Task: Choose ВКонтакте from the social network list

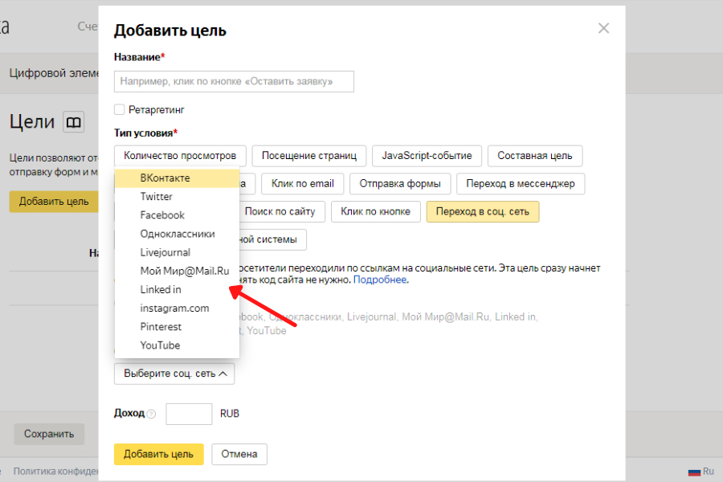Action: pyautogui.click(x=165, y=178)
